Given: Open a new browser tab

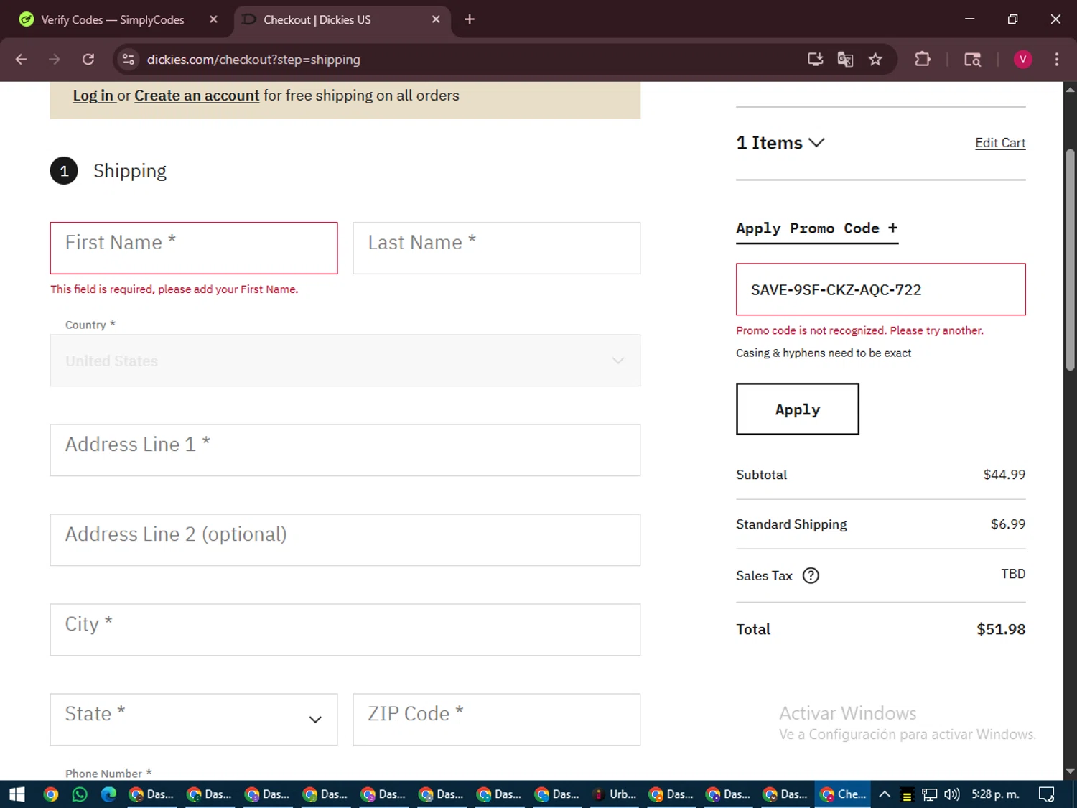Looking at the screenshot, I should pos(470,19).
